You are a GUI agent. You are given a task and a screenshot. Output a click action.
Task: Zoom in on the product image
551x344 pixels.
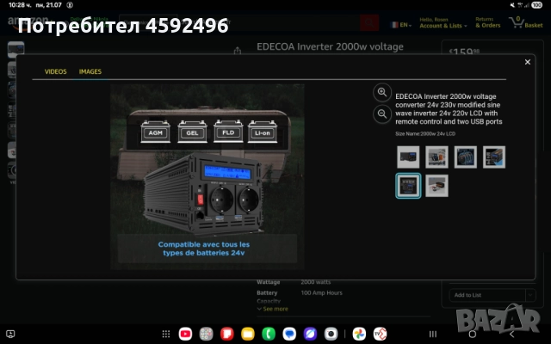click(382, 92)
